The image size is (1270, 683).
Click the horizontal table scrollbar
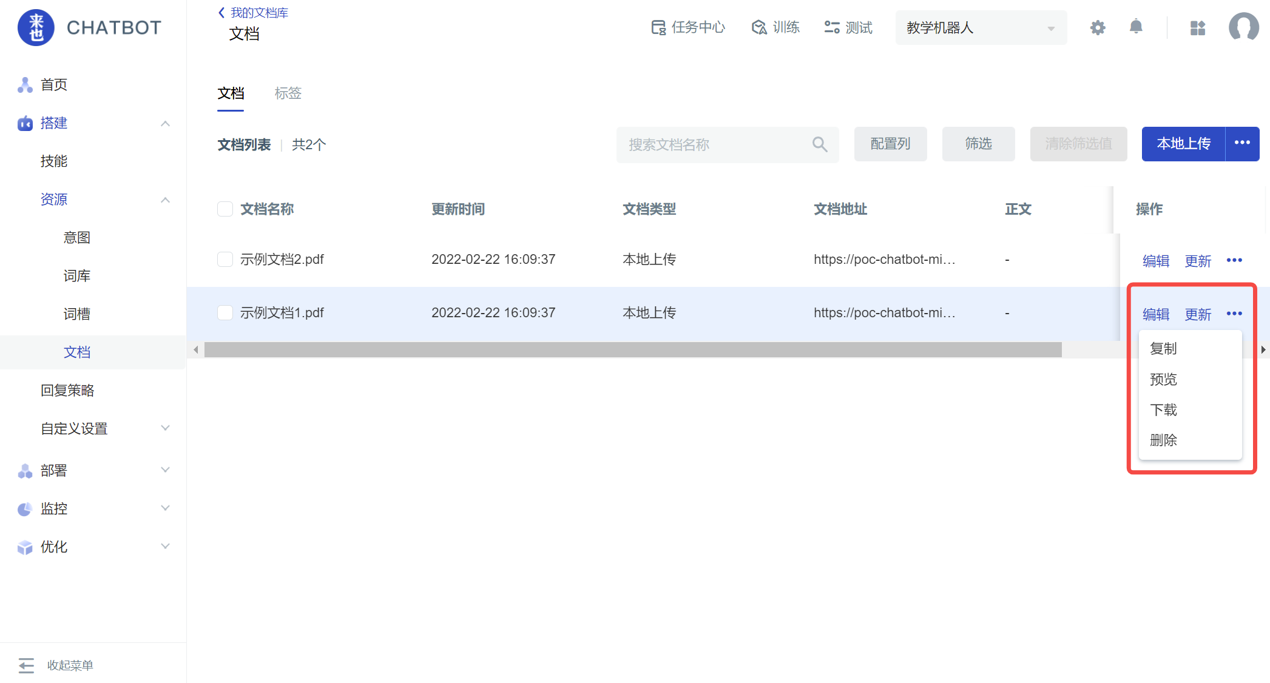click(x=633, y=349)
